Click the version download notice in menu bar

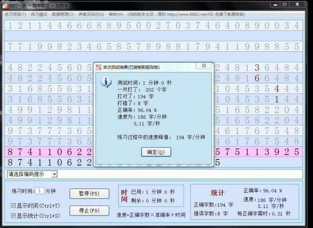pyautogui.click(x=186, y=14)
